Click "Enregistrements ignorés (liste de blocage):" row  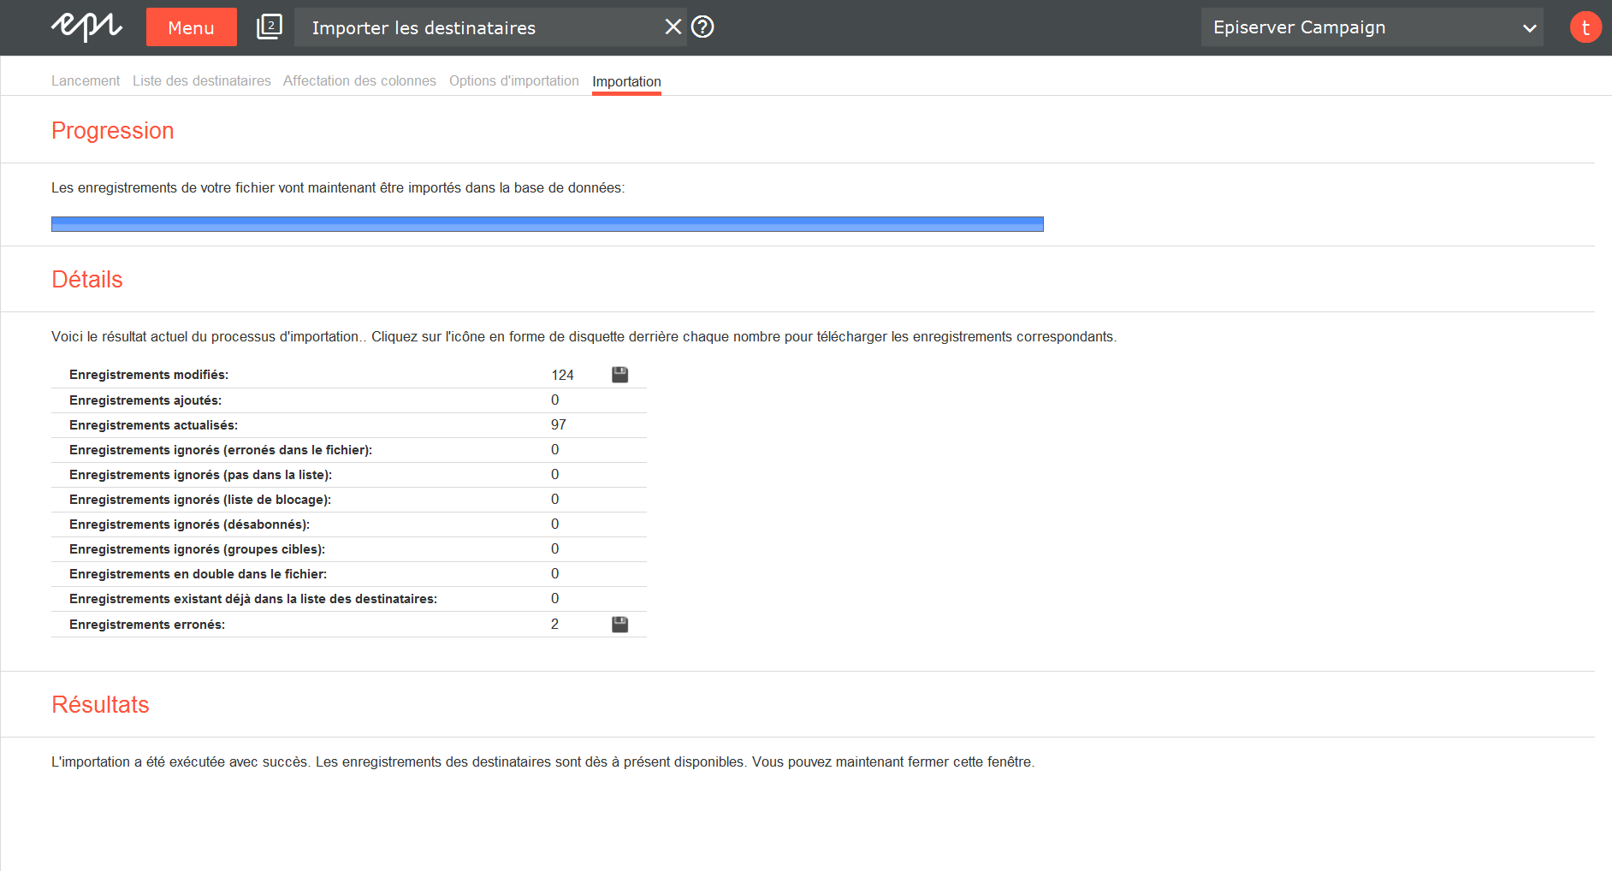tap(349, 500)
